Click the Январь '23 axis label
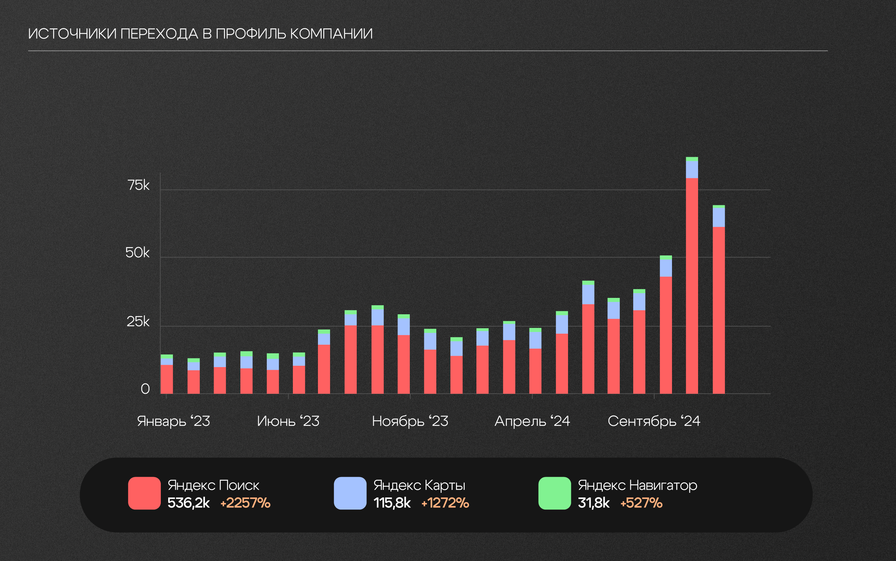 pos(173,421)
